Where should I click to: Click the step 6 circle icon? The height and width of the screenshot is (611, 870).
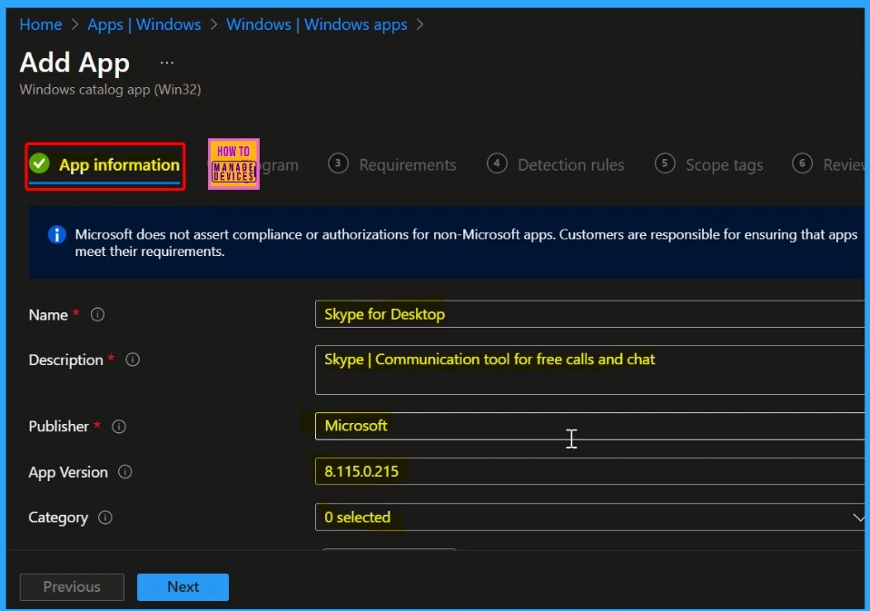pyautogui.click(x=802, y=163)
